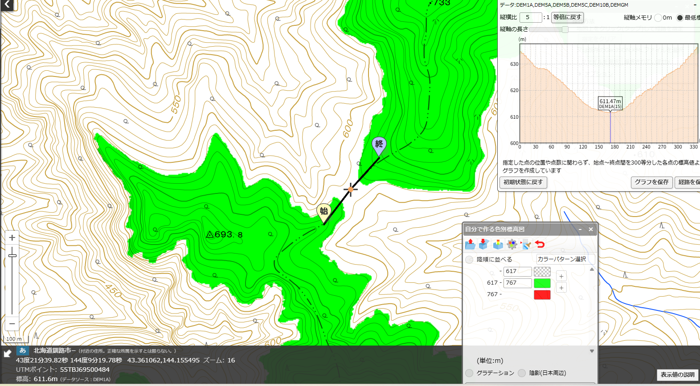Minimize the 自分で作る色別標高図 panel
The height and width of the screenshot is (386, 700).
point(580,229)
